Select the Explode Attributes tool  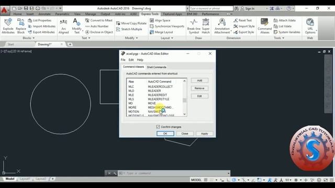click(8, 26)
